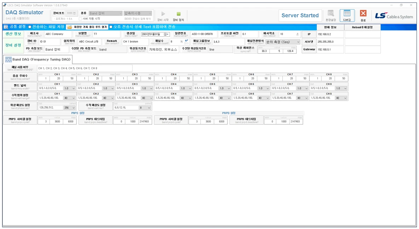The height and width of the screenshot is (229, 419).
Task: Click PRPD 데드타임 value 1000 field
Action: coord(284,122)
